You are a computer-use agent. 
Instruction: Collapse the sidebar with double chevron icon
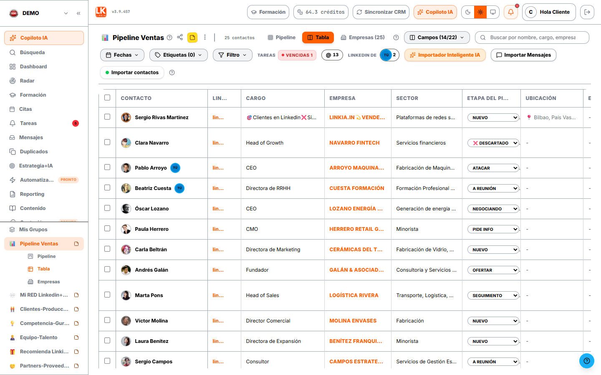tap(78, 13)
